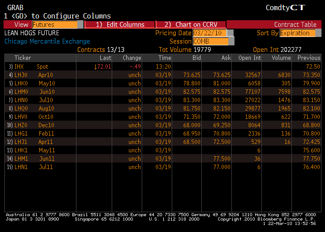The image size is (325, 232).
Task: Open the Pricing Date dropdown arrow
Action: pyautogui.click(x=230, y=33)
